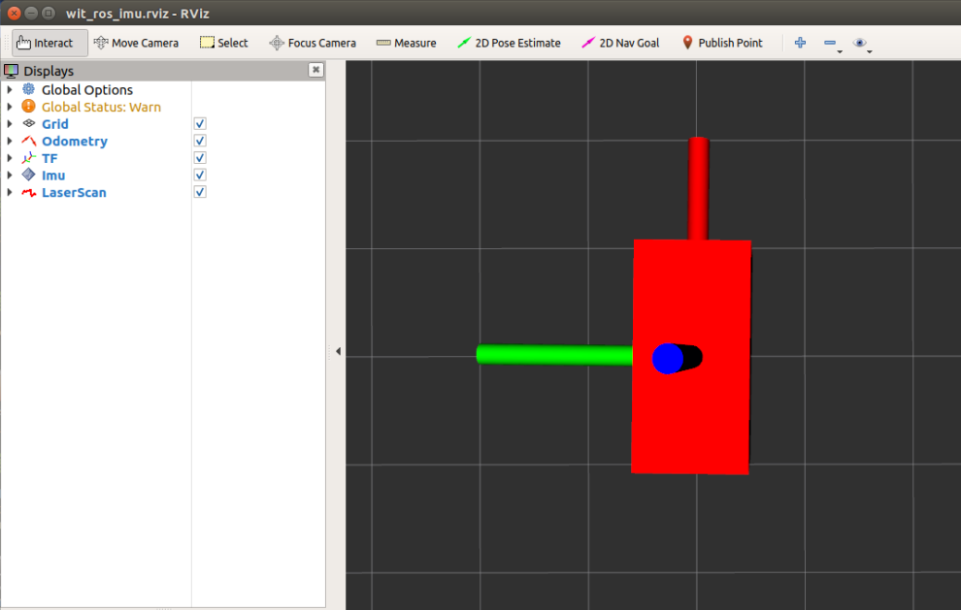Collapse the side panel with arrow handle
The width and height of the screenshot is (961, 610).
339,351
